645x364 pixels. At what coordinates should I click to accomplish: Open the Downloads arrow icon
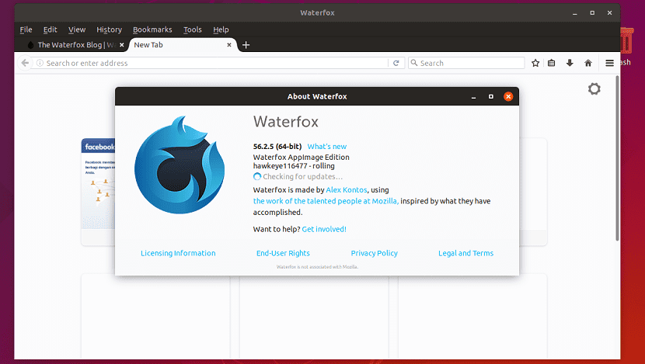(x=570, y=63)
